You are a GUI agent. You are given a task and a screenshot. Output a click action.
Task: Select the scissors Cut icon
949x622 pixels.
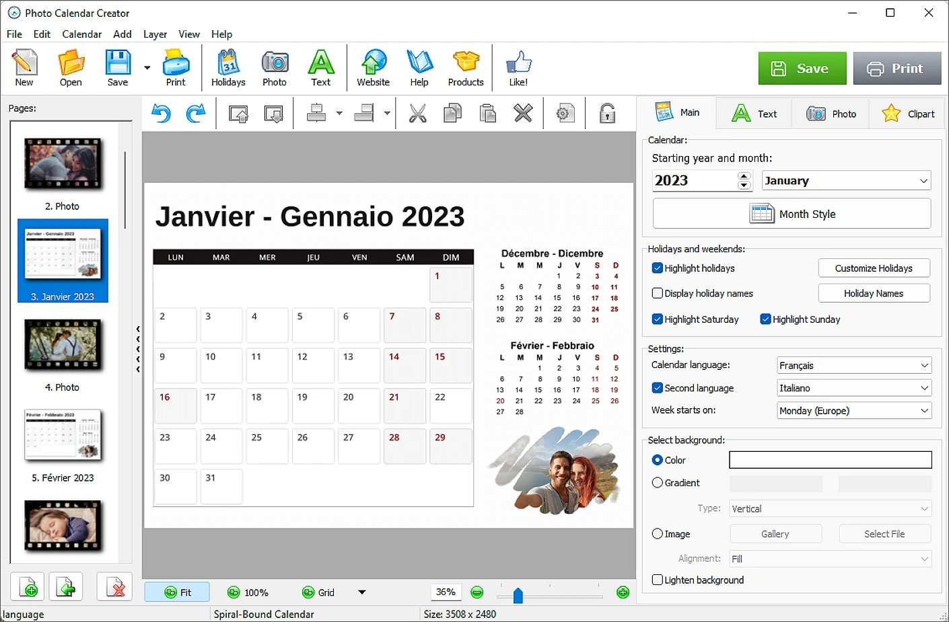[x=417, y=114]
